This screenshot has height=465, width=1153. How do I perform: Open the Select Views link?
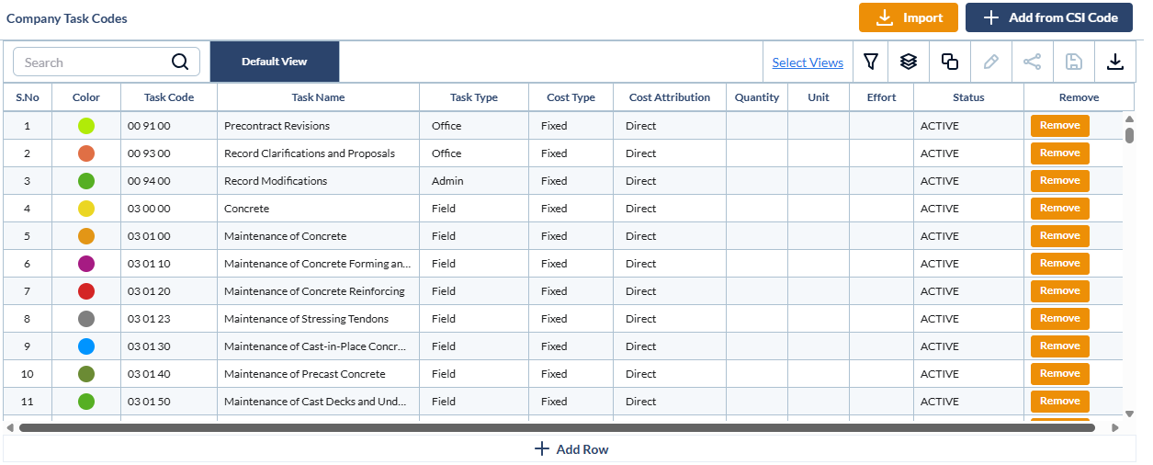tap(808, 62)
